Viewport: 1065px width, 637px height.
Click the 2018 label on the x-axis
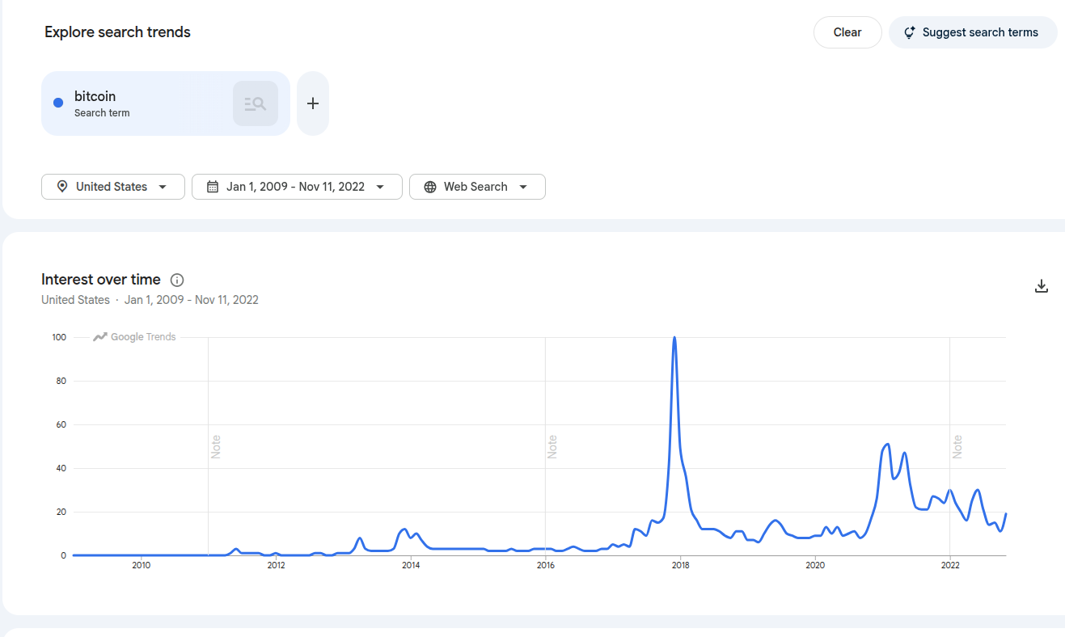tap(681, 565)
